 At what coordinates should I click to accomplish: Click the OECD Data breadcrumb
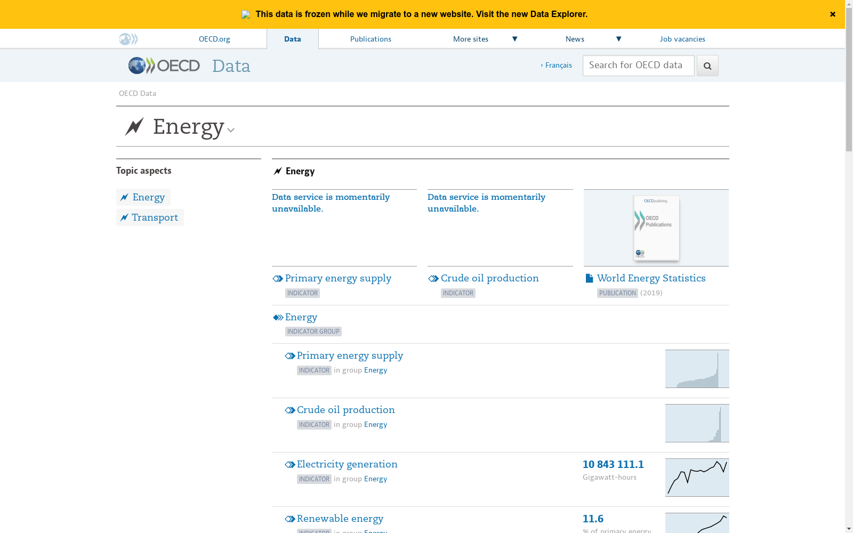click(x=138, y=93)
